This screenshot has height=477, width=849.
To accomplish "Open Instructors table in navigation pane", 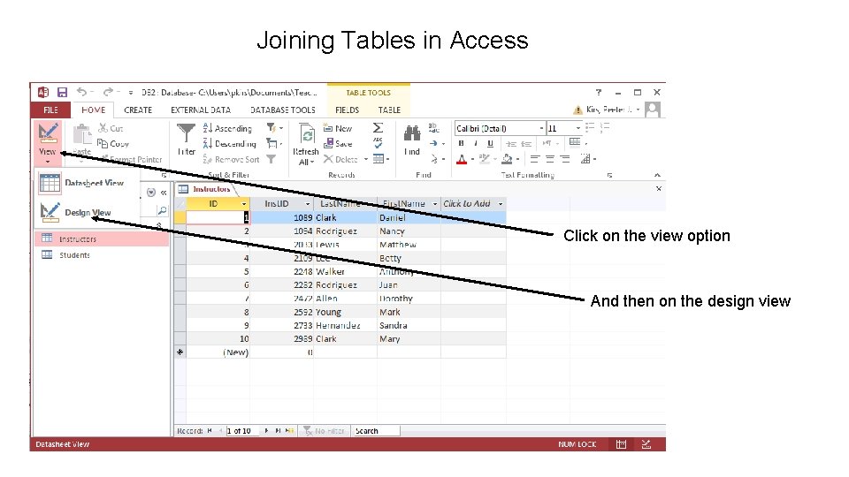I will [102, 238].
